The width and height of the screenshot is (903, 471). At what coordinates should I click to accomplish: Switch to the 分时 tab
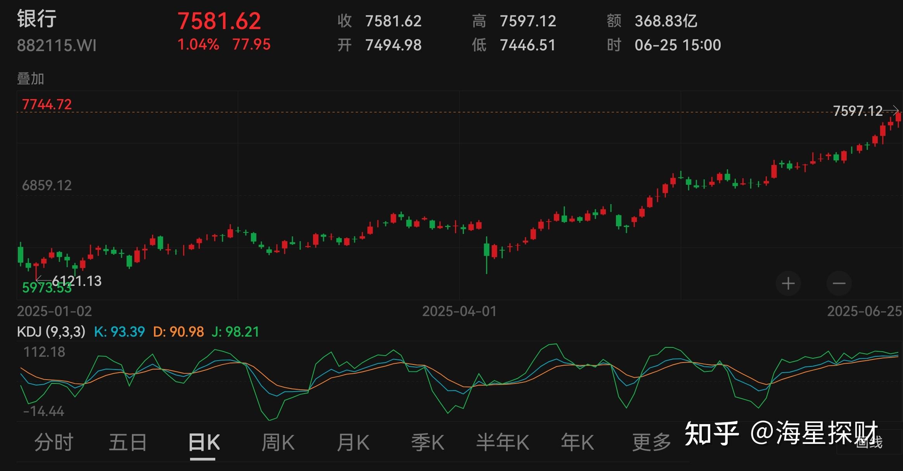click(x=54, y=442)
